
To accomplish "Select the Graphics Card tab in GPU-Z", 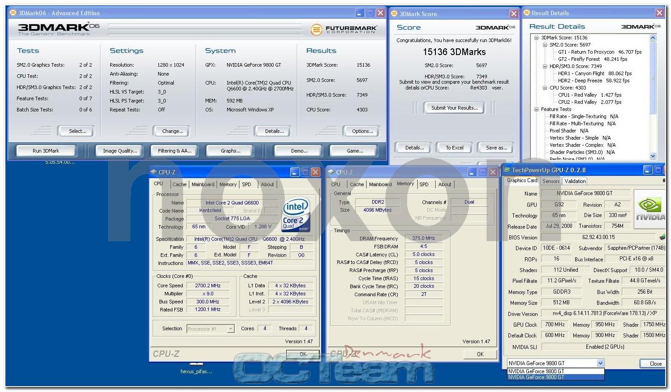I will click(522, 180).
